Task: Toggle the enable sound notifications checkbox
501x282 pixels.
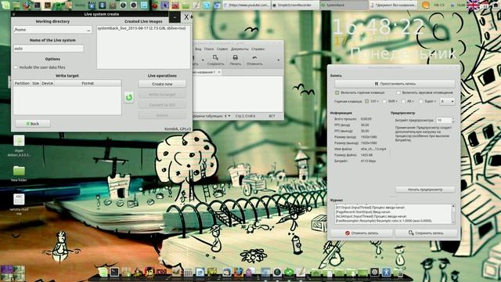Action: pos(398,92)
